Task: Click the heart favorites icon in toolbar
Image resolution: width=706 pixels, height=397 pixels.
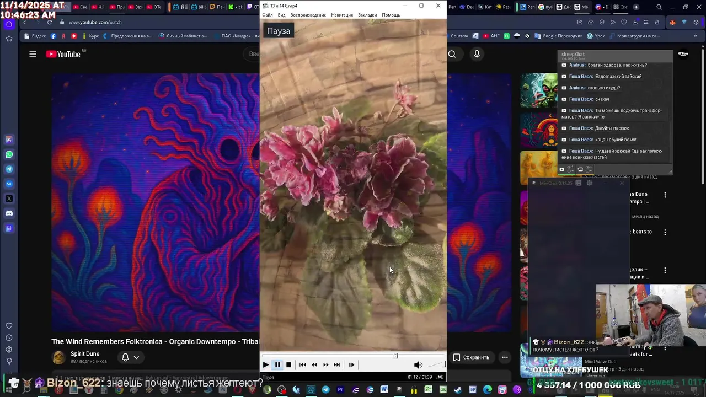Action: (x=624, y=22)
